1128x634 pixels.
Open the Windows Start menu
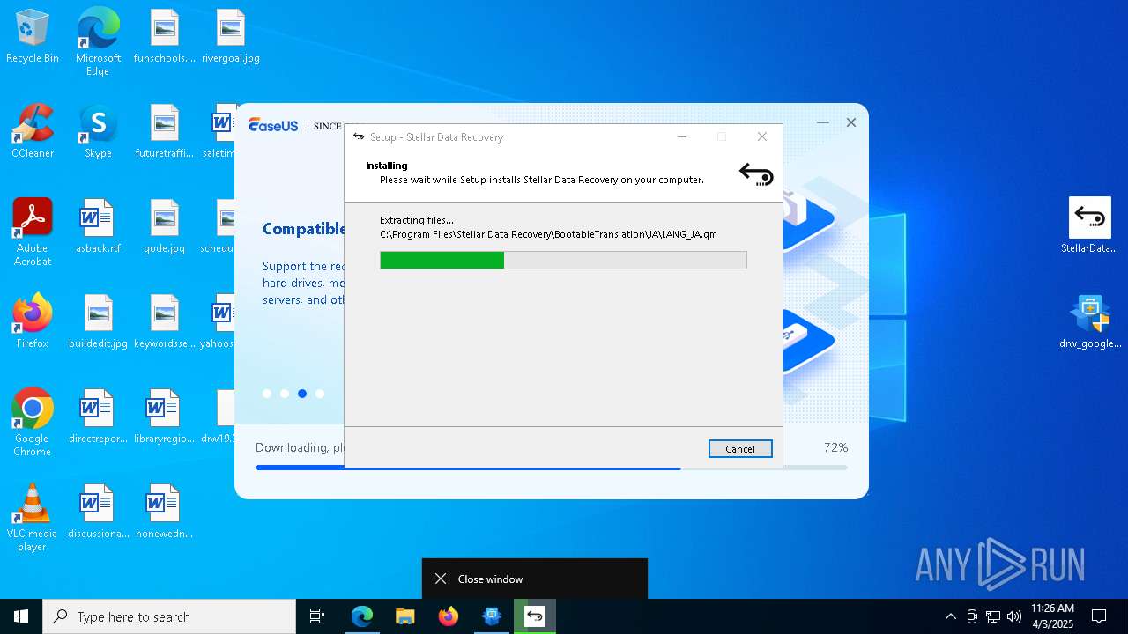[21, 616]
